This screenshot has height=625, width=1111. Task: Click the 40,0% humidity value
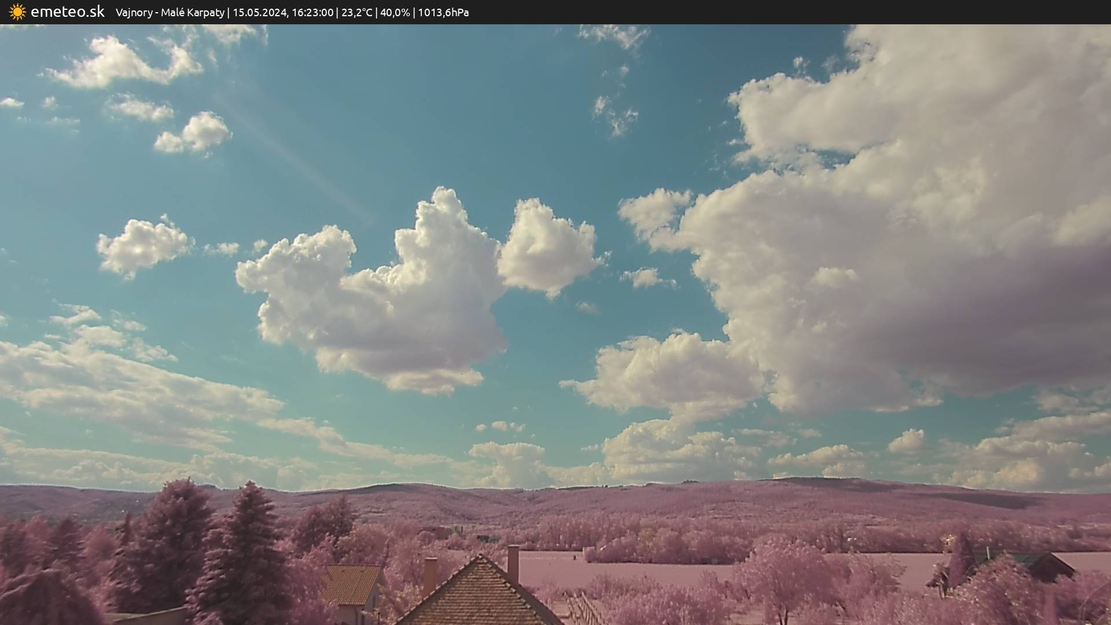[395, 12]
